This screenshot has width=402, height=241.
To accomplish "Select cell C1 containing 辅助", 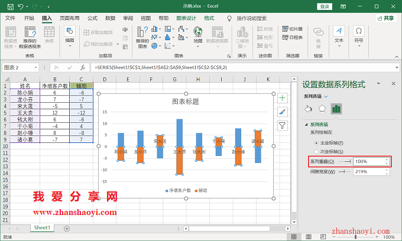I will point(81,86).
